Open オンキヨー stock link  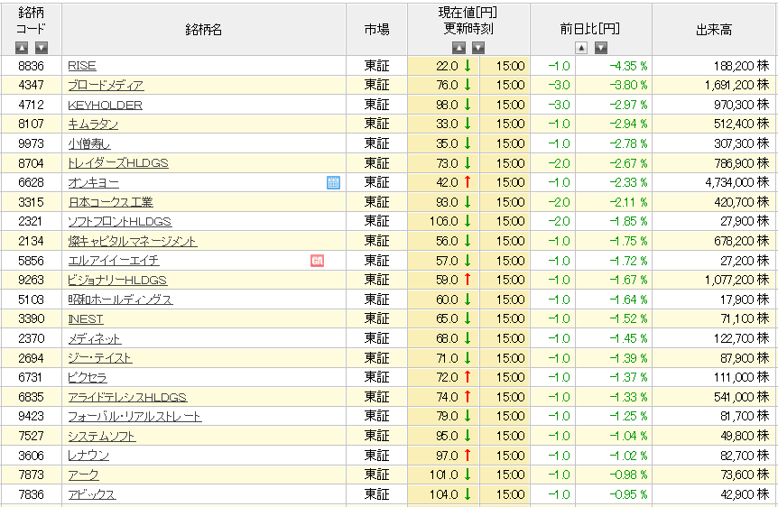[93, 182]
